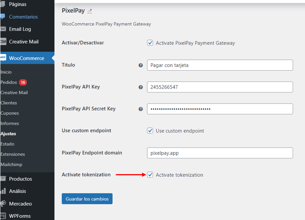Click the Mercadeo megaphone icon
Viewport: 305px width, 220px height.
click(3, 203)
